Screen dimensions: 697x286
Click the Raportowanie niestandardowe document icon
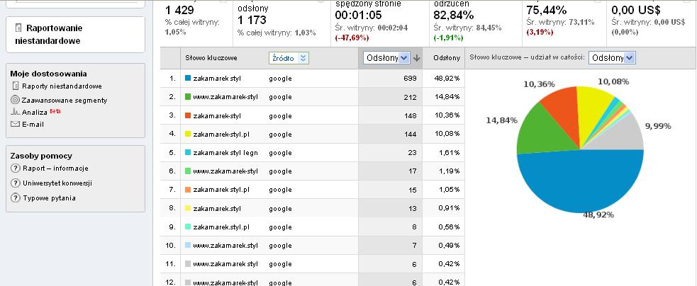click(18, 28)
